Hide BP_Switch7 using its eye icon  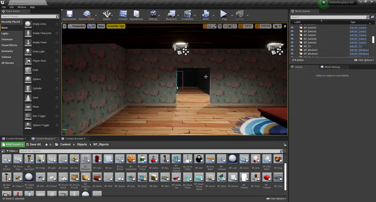pos(292,35)
